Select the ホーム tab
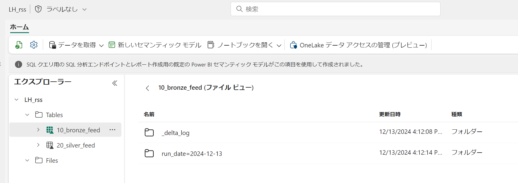Viewport: 518px width, 183px height. (x=19, y=27)
